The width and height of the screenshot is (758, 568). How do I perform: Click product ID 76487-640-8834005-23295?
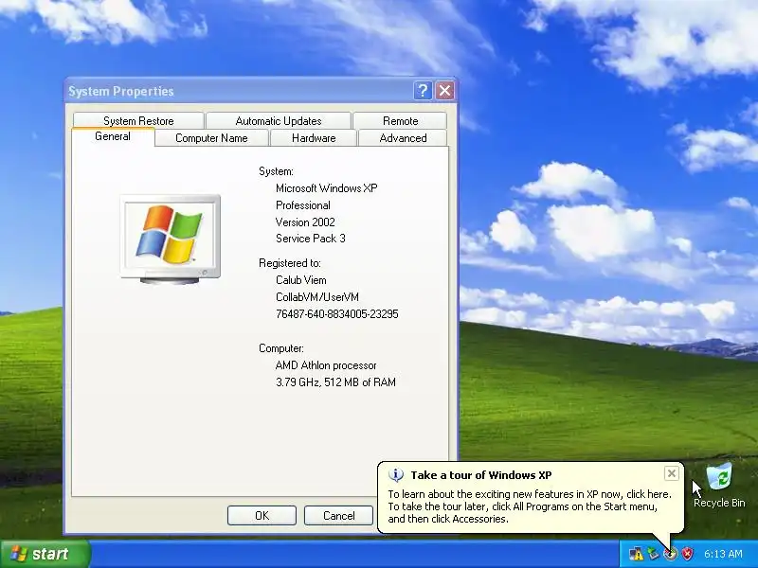[x=337, y=313]
